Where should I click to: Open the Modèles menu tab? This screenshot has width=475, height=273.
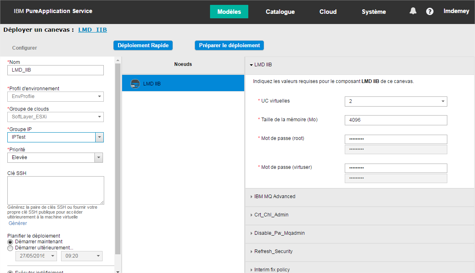pos(229,12)
